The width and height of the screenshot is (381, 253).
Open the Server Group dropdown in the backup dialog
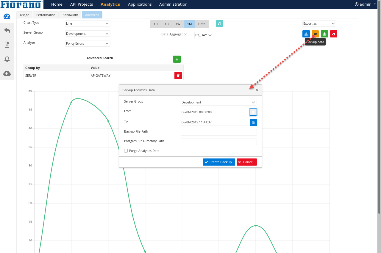[219, 102]
